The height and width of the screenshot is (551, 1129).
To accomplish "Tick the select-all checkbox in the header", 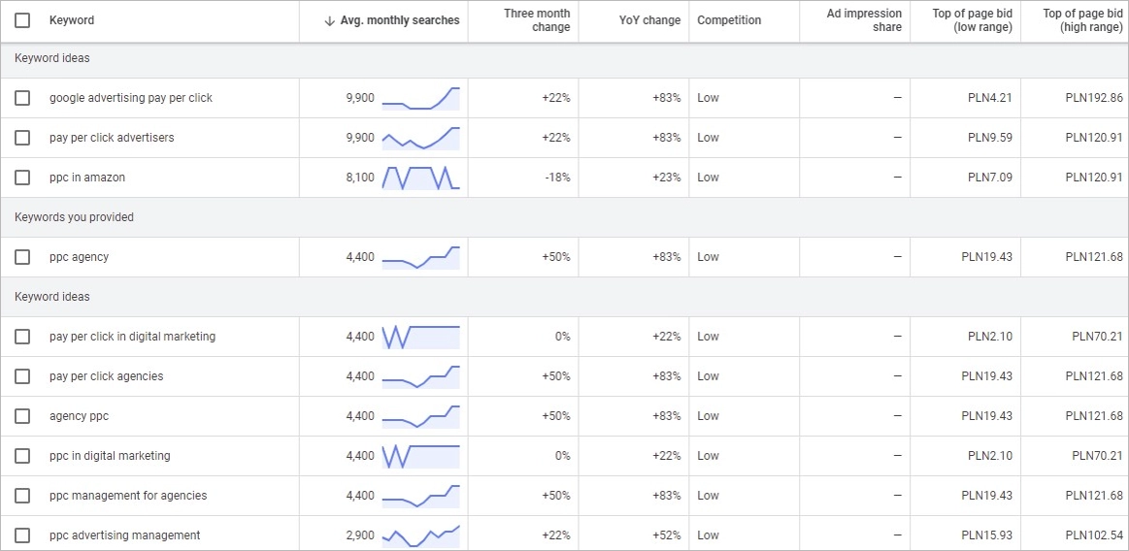I will tap(22, 20).
